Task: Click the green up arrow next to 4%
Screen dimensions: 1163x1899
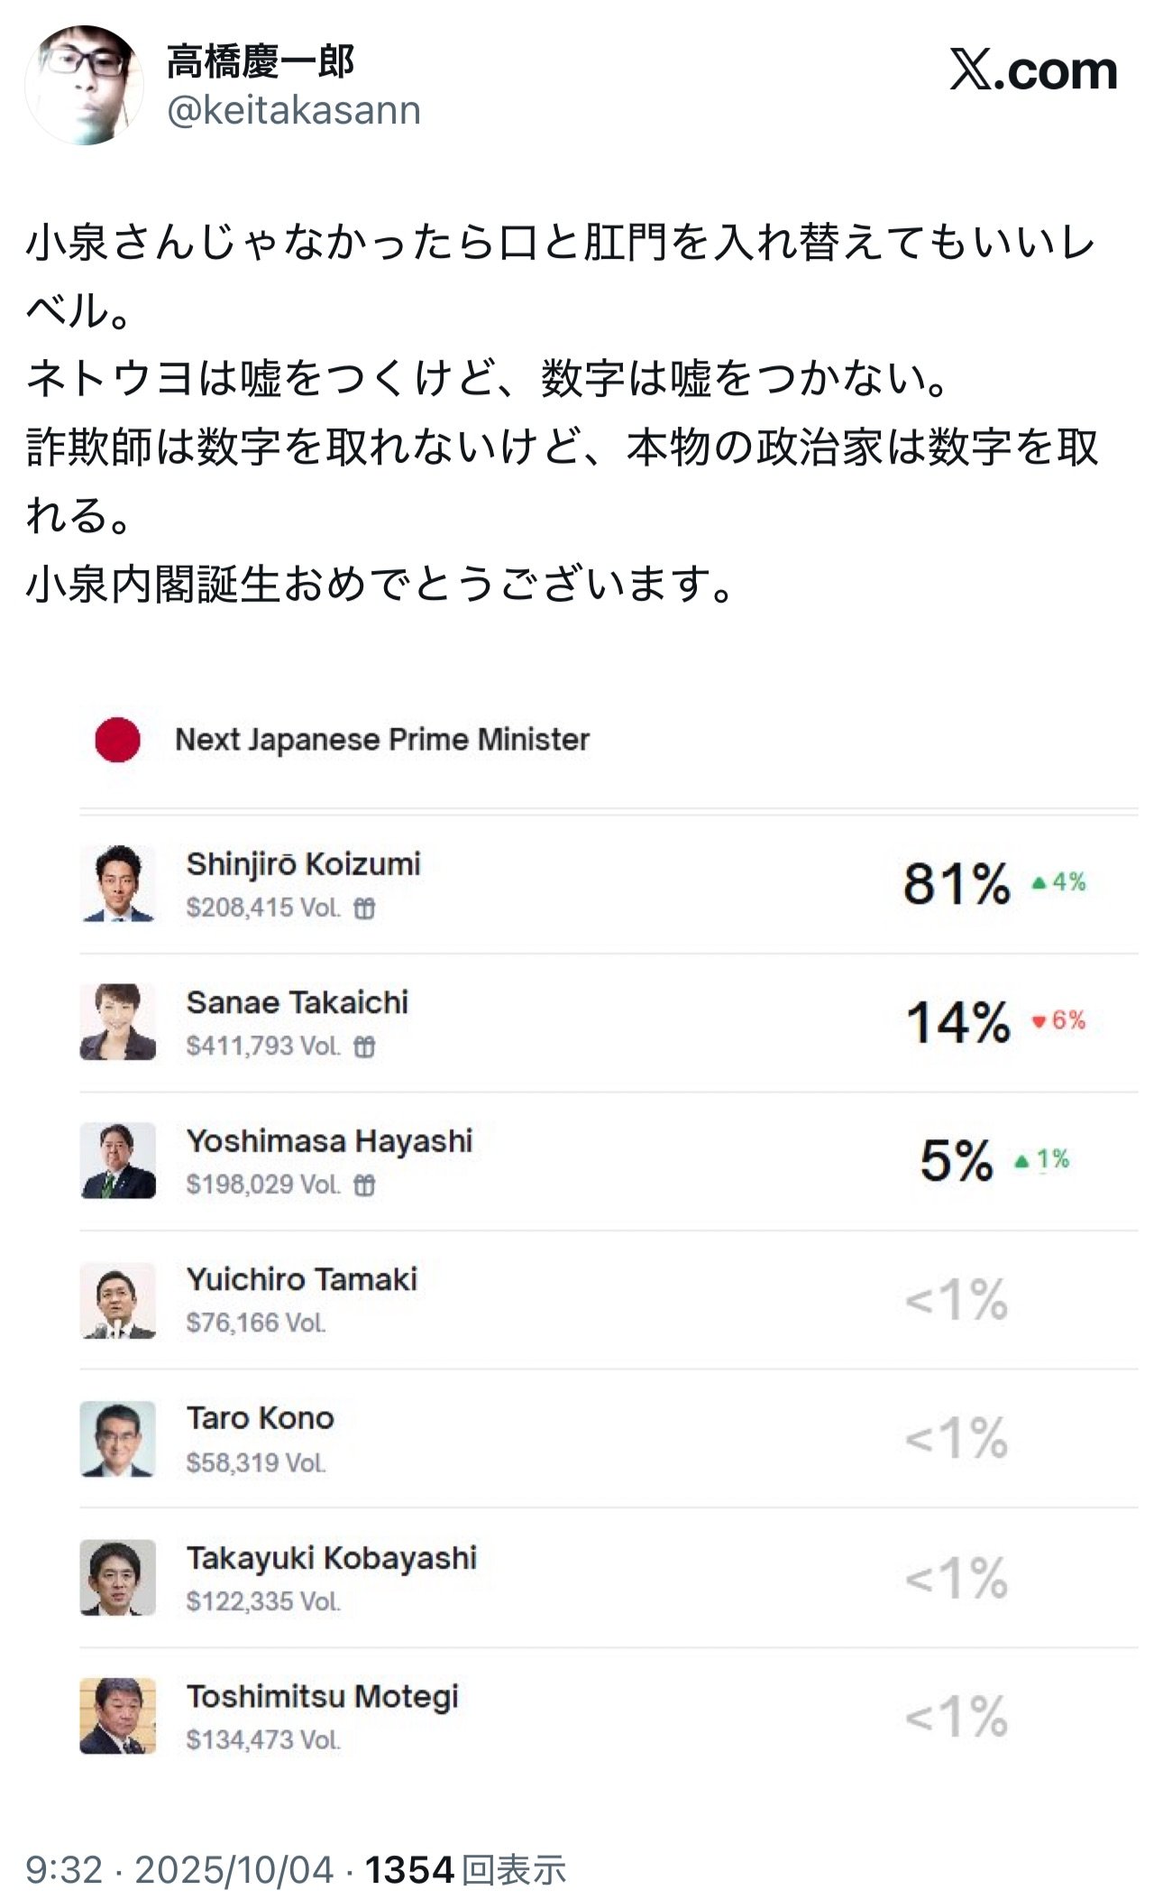Action: (x=1039, y=883)
